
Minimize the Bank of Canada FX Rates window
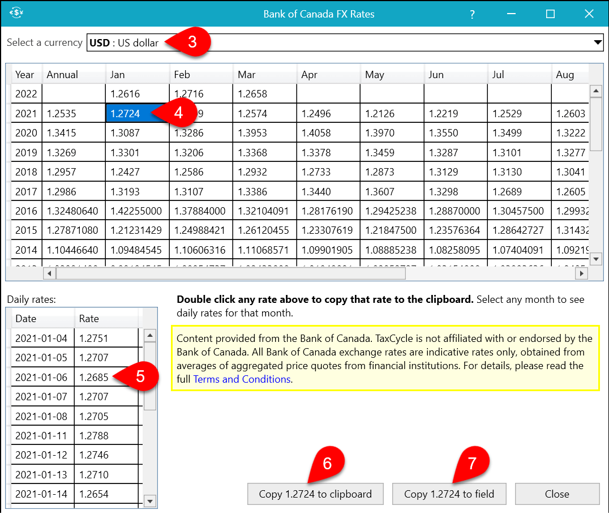511,14
